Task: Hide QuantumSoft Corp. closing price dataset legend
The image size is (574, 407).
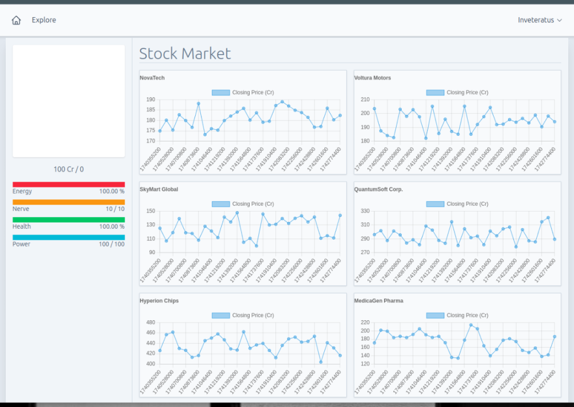Action: 435,204
